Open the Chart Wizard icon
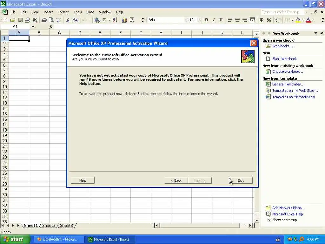Image resolution: width=325 pixels, height=244 pixels. 124,20
